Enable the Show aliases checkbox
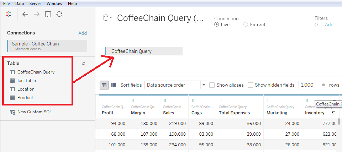This screenshot has width=342, height=152. (211, 85)
